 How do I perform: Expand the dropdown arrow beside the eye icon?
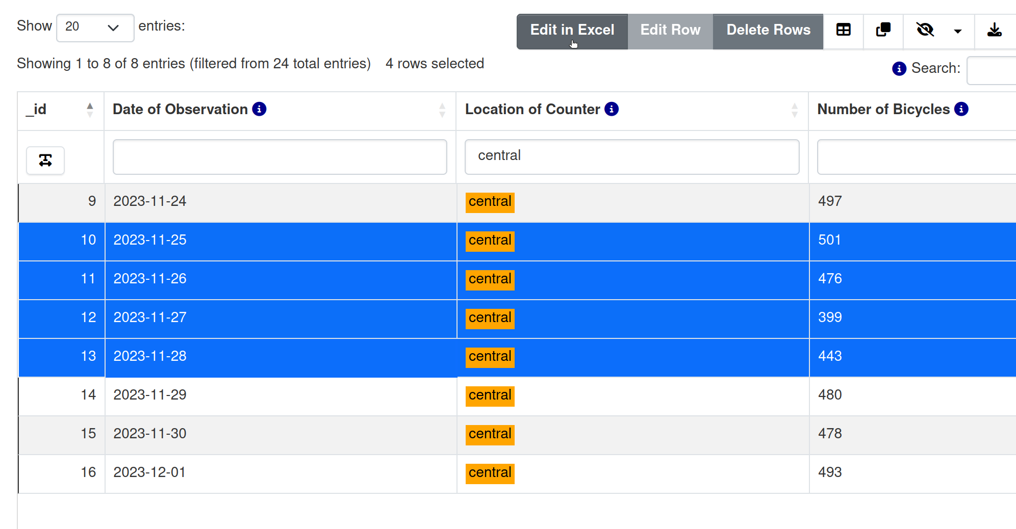(x=957, y=32)
